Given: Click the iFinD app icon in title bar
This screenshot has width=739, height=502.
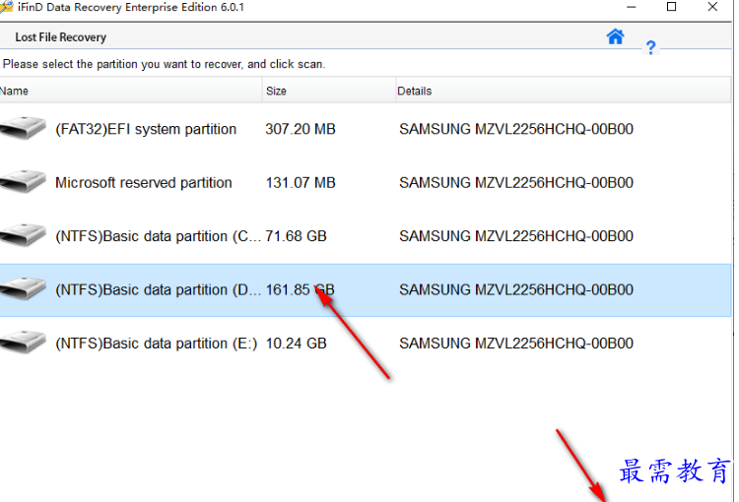Looking at the screenshot, I should pos(7,7).
